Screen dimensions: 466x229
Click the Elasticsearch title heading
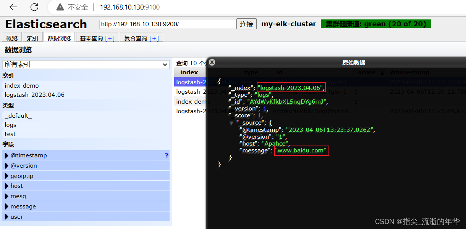(46, 24)
